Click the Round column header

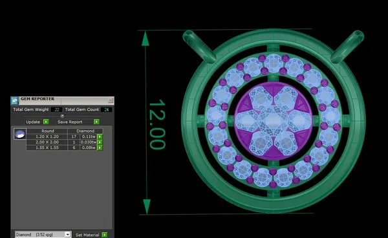[x=47, y=131]
